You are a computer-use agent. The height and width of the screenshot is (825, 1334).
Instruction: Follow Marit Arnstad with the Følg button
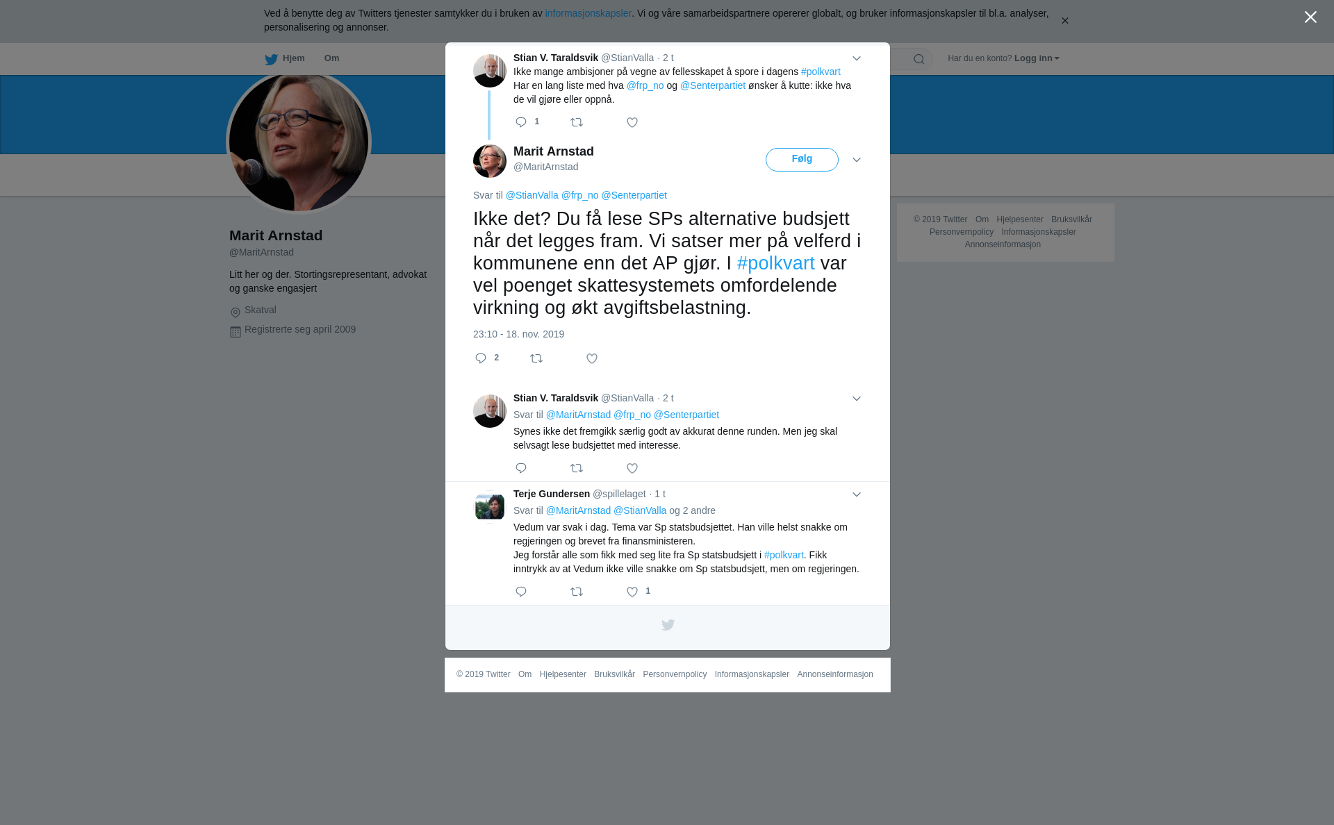802,160
